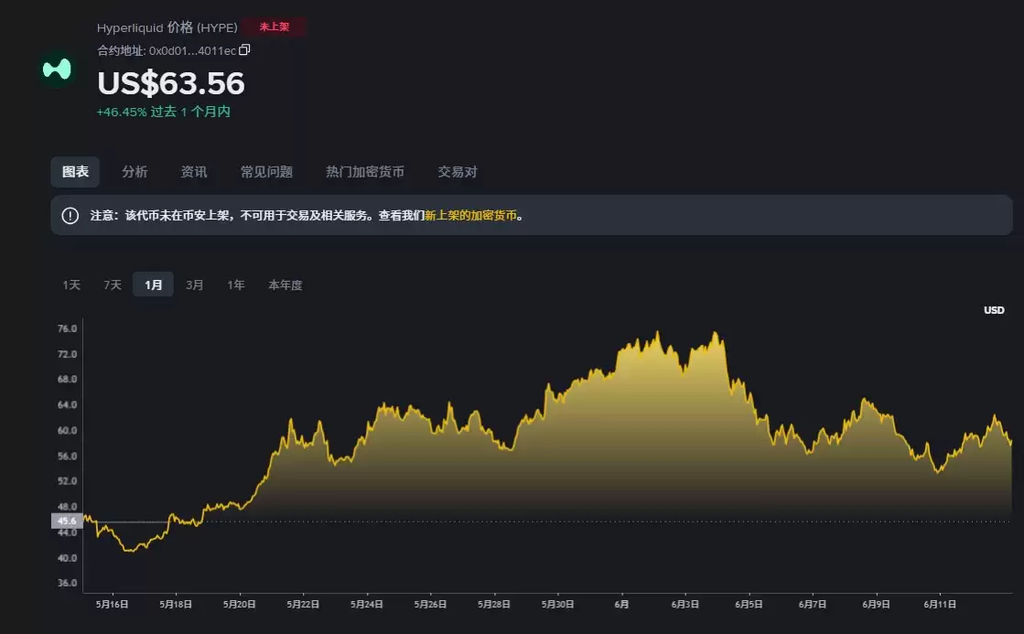Select the 3月 time range
The image size is (1024, 634).
coord(194,285)
